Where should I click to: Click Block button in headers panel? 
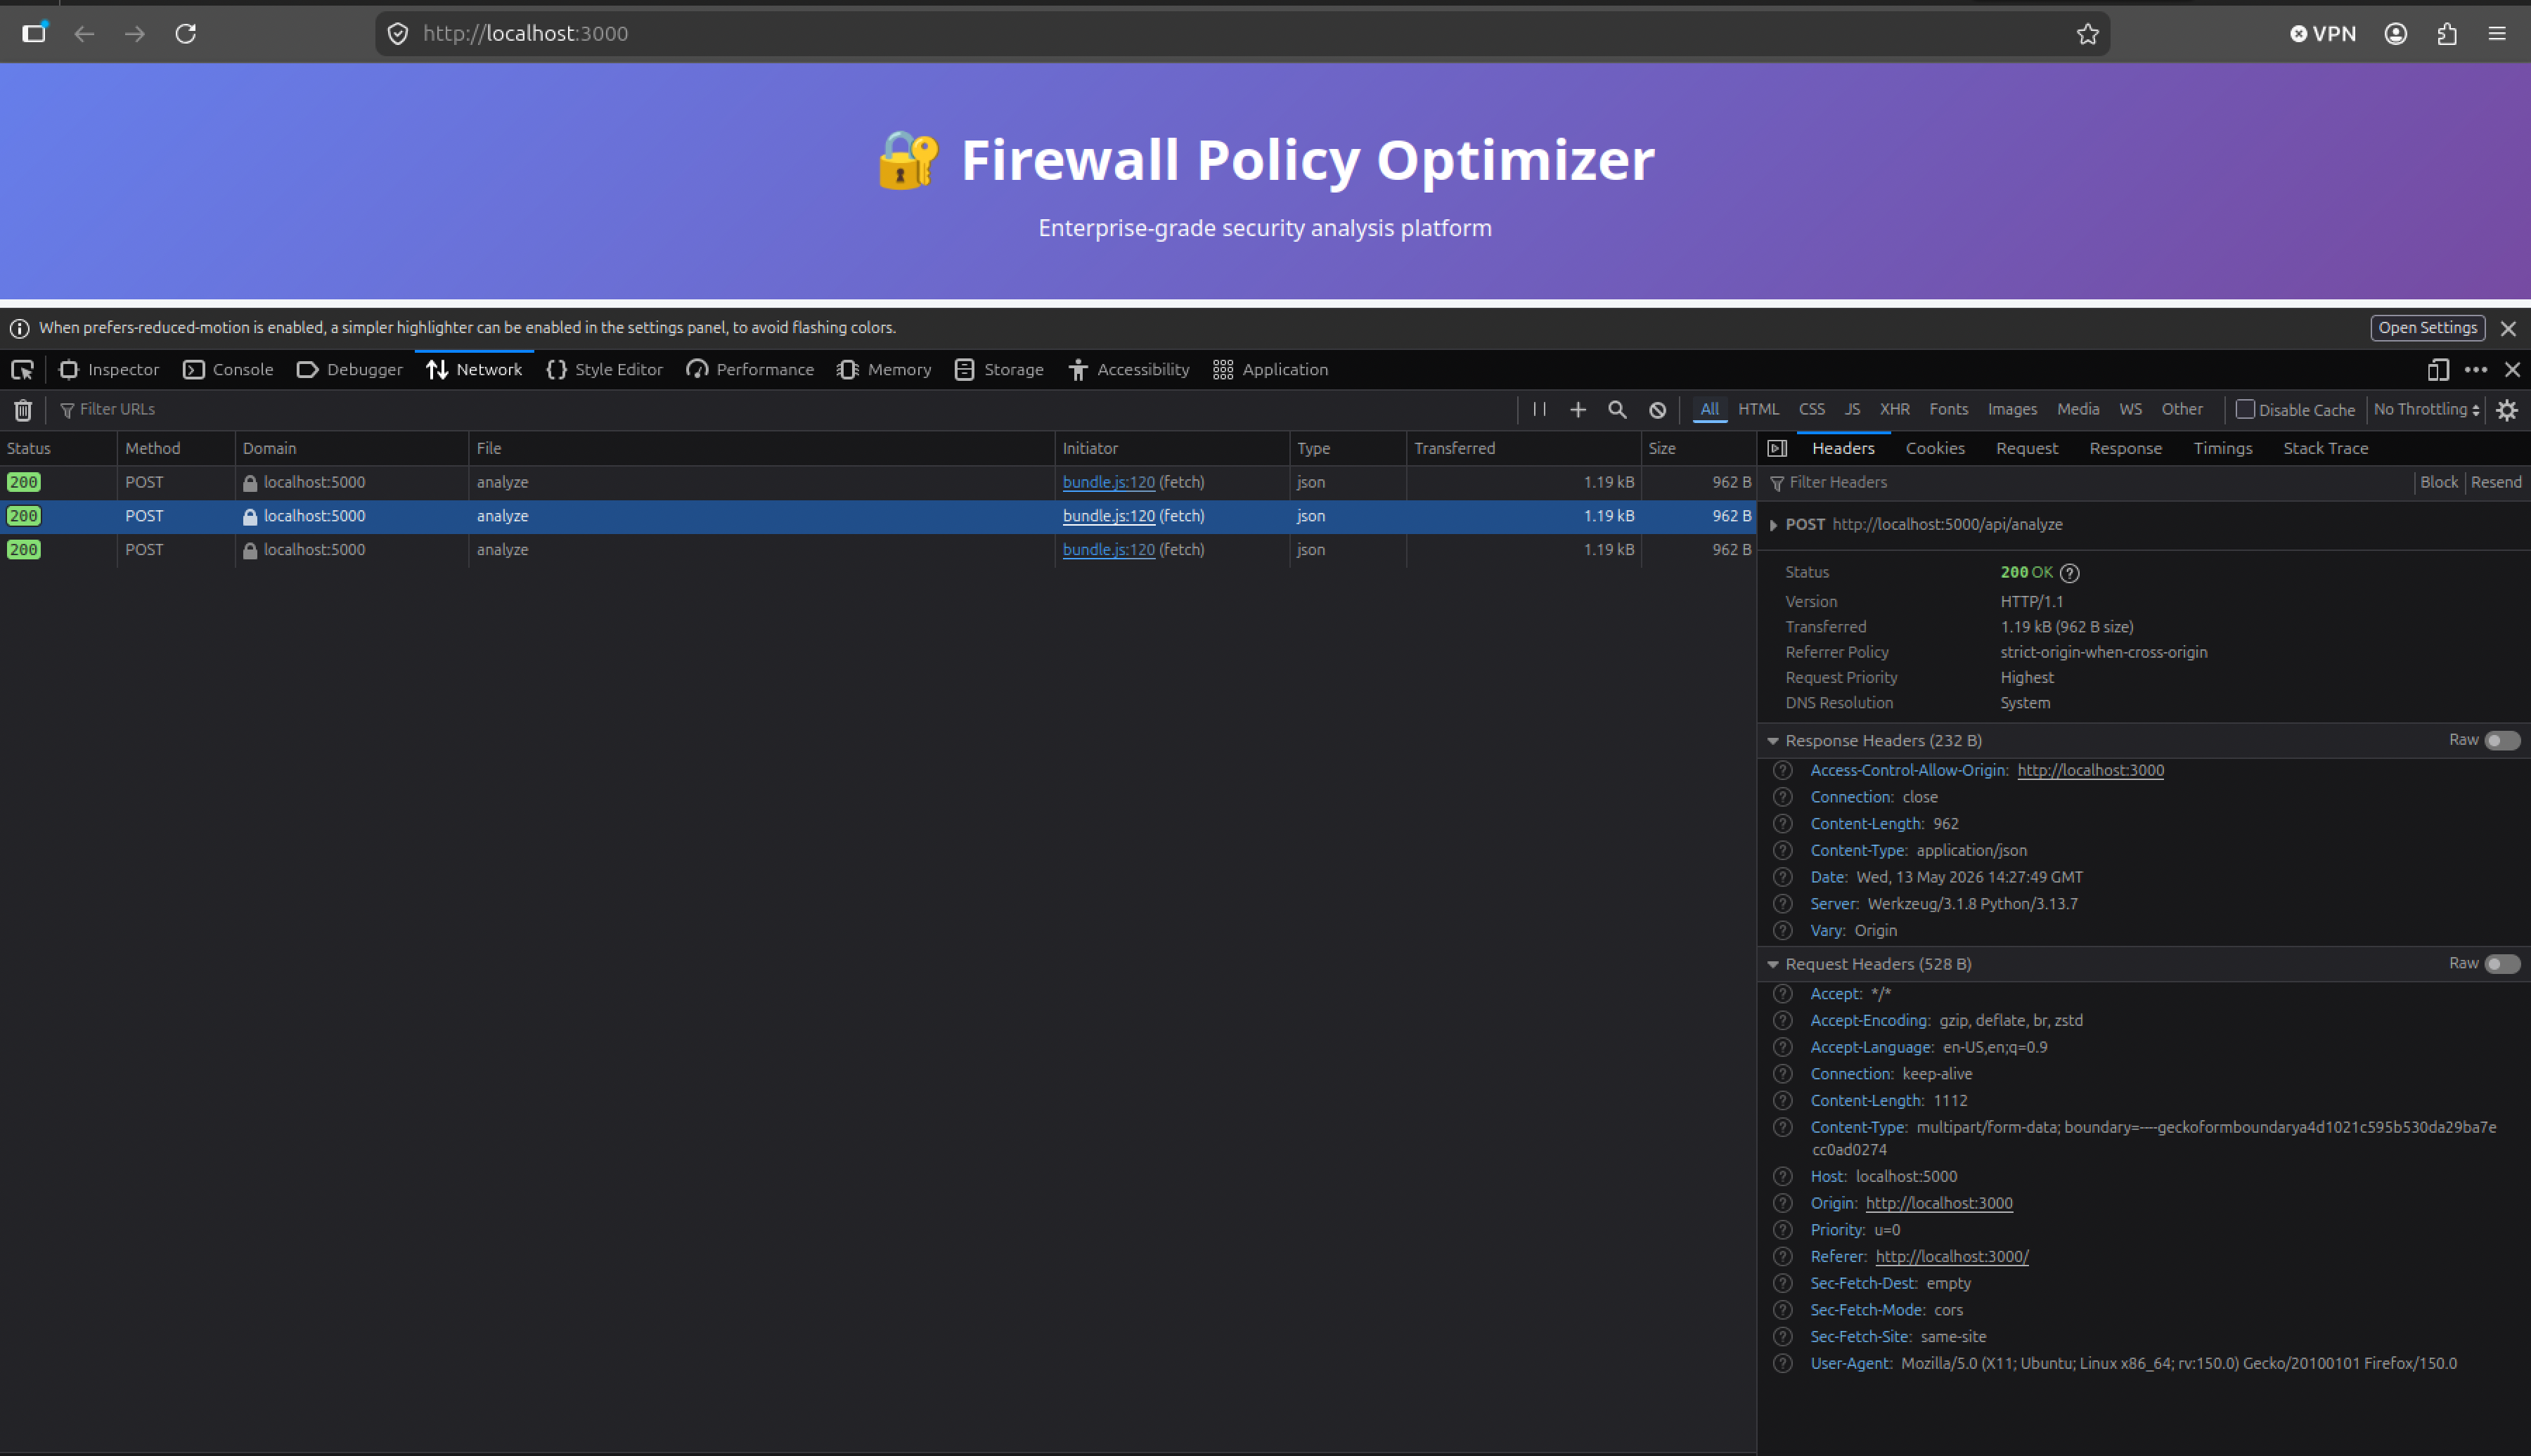tap(2439, 483)
